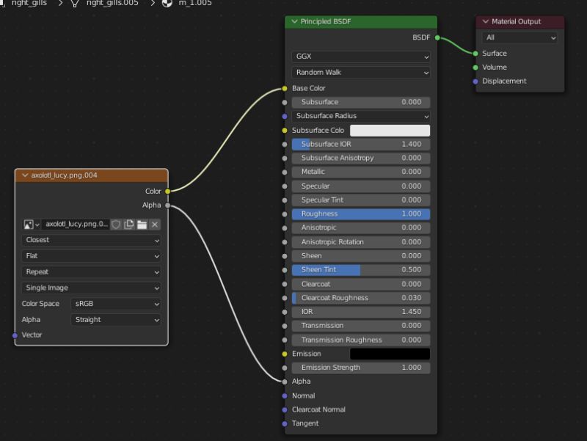Click the Surface input socket
The width and height of the screenshot is (587, 441).
pos(475,54)
